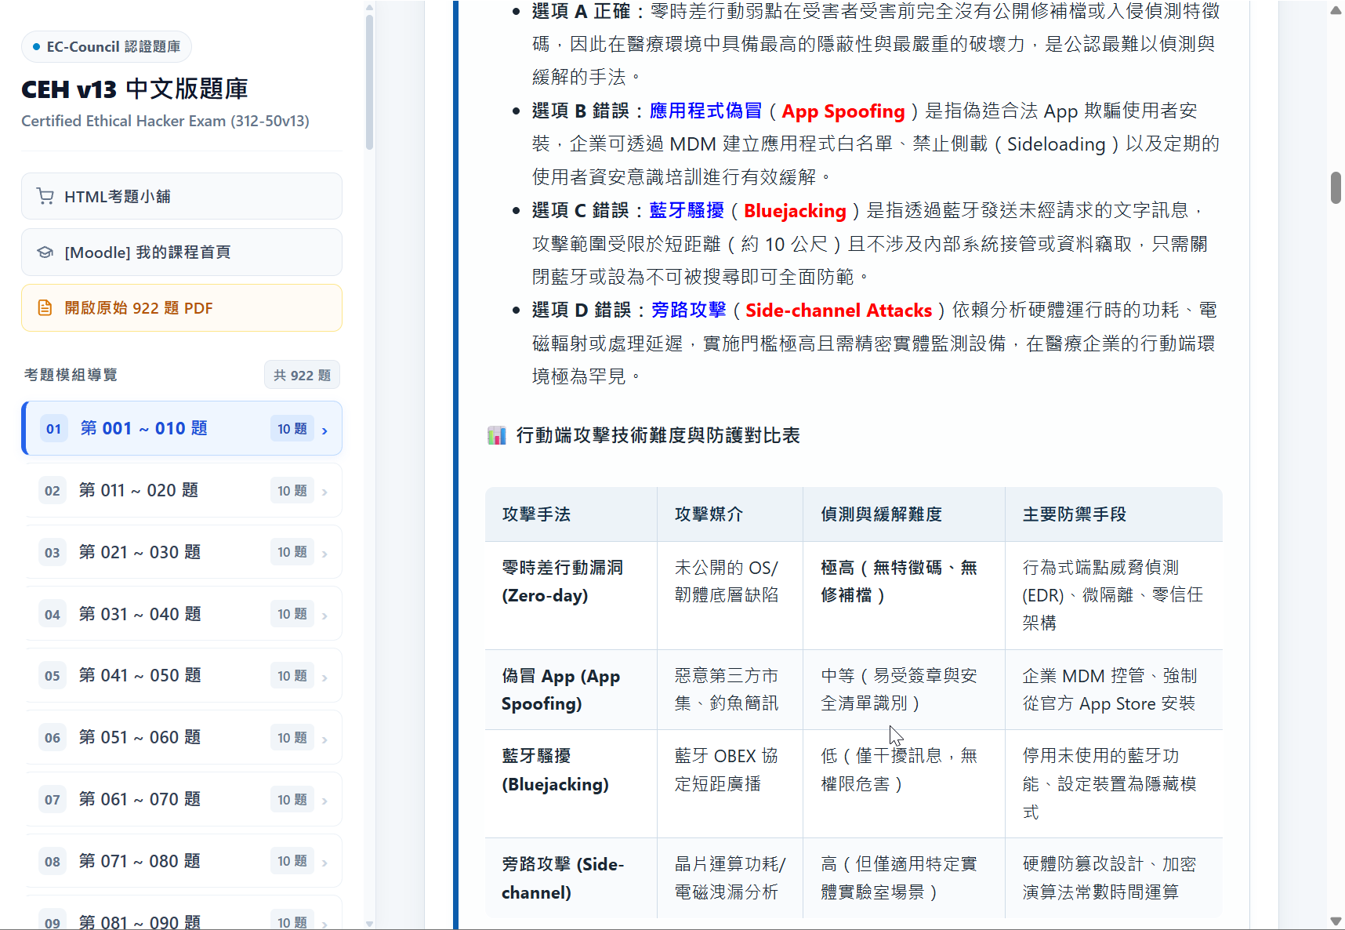1345x930 pixels.
Task: Open the HTML考題小舖 link
Action: [182, 196]
